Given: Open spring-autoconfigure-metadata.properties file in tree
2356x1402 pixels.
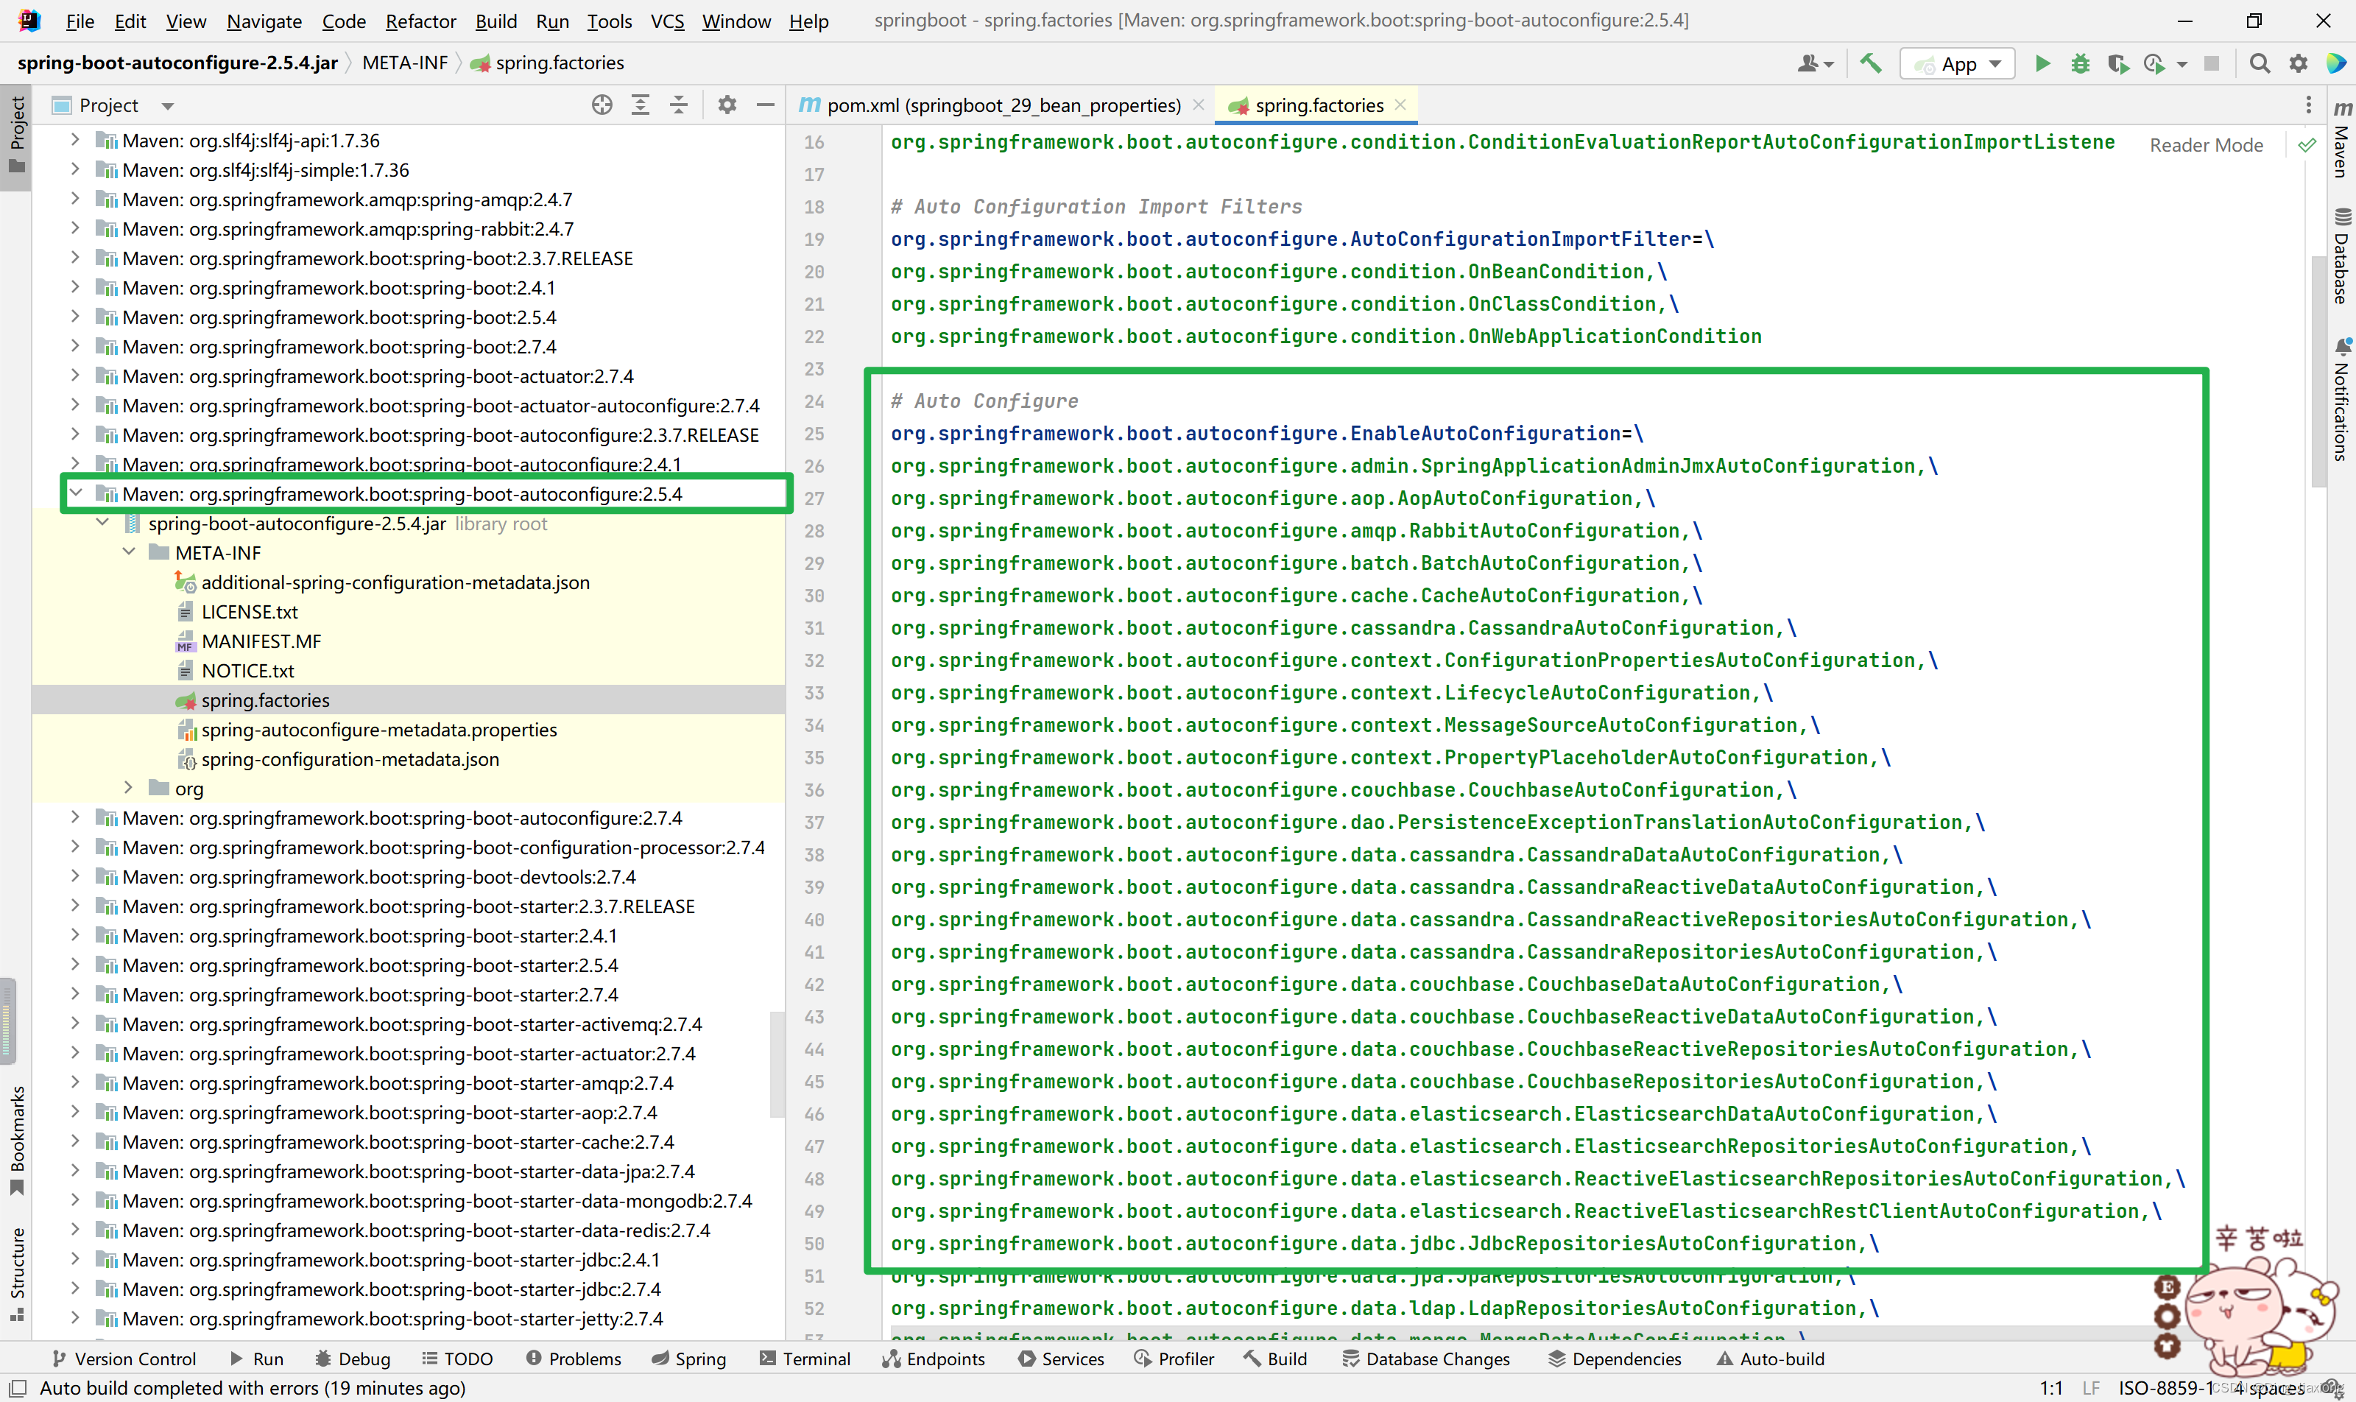Looking at the screenshot, I should tap(379, 729).
